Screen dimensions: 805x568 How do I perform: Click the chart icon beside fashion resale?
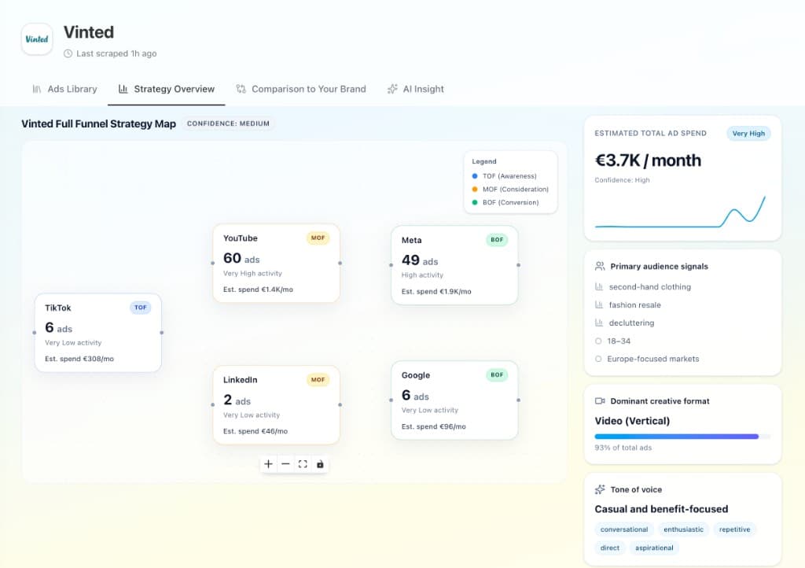tap(598, 304)
